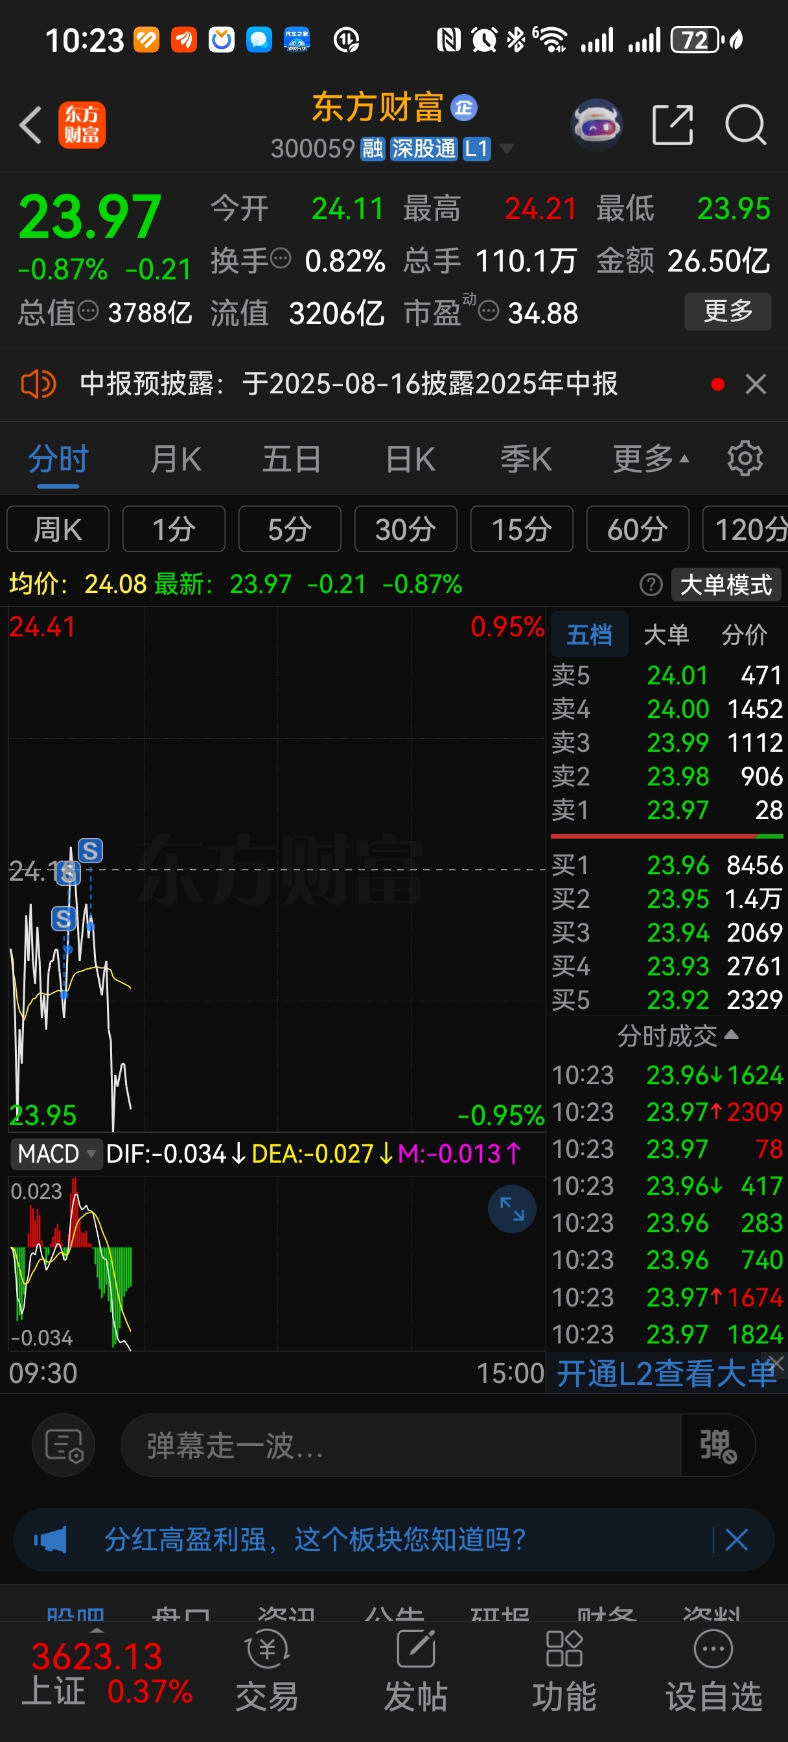Tap the bullet comment settings icon
Viewport: 788px width, 1742px height.
point(64,1445)
